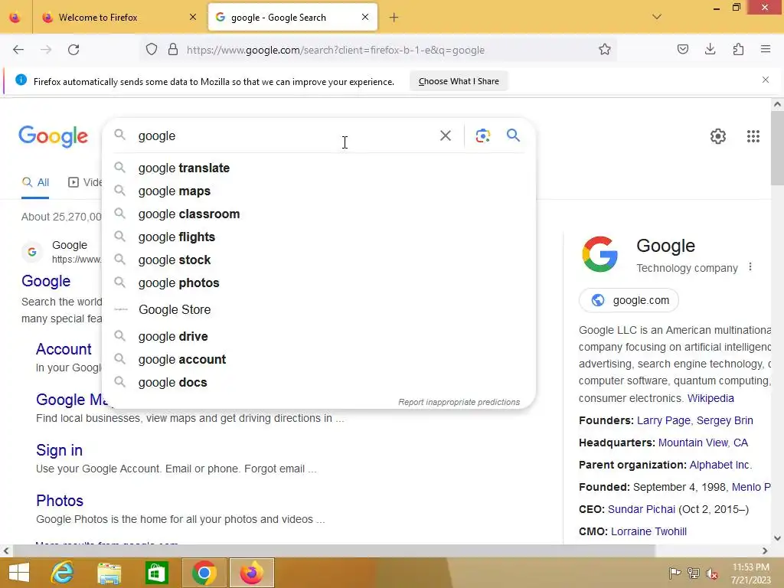
Task: Select the google - Google Search tab
Action: coord(292,17)
